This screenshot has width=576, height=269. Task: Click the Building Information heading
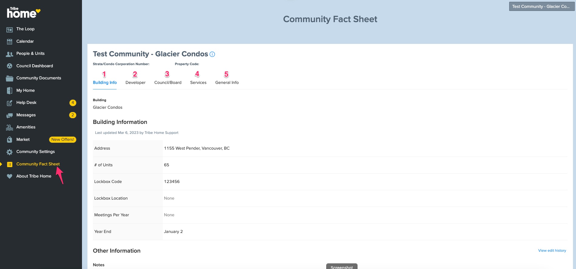pos(120,122)
